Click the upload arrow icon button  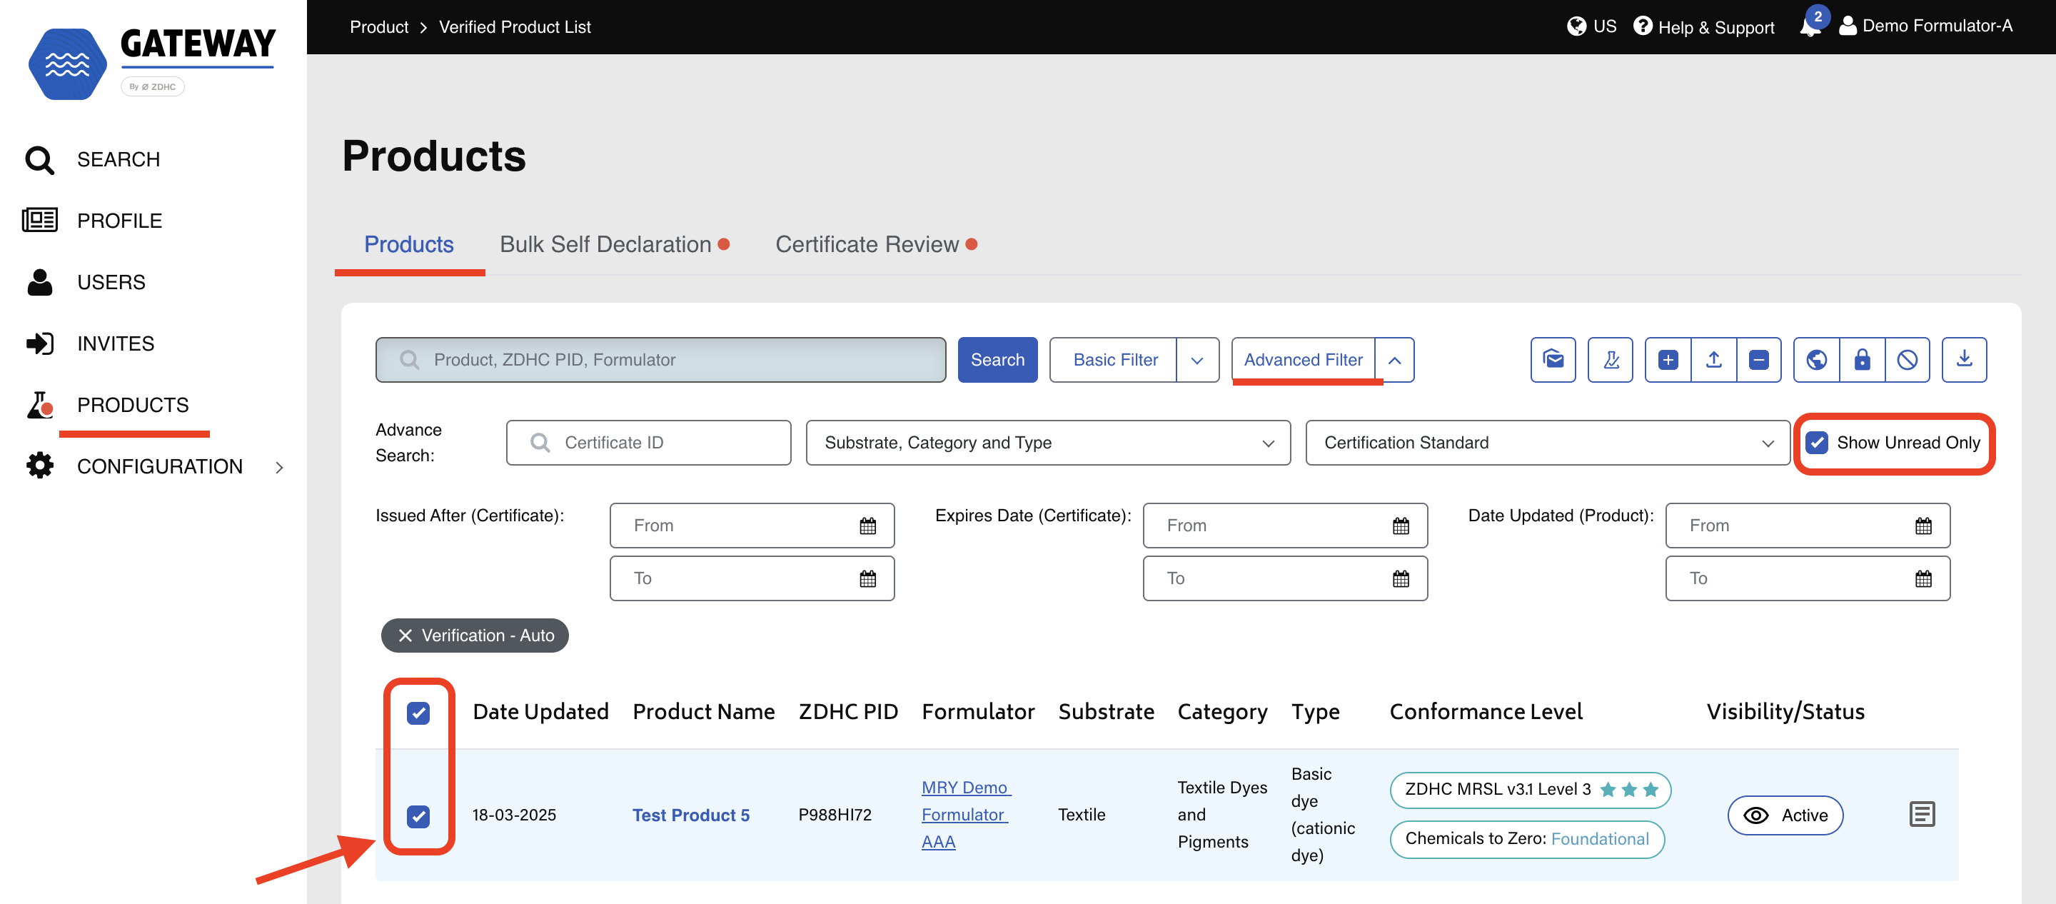(1713, 360)
